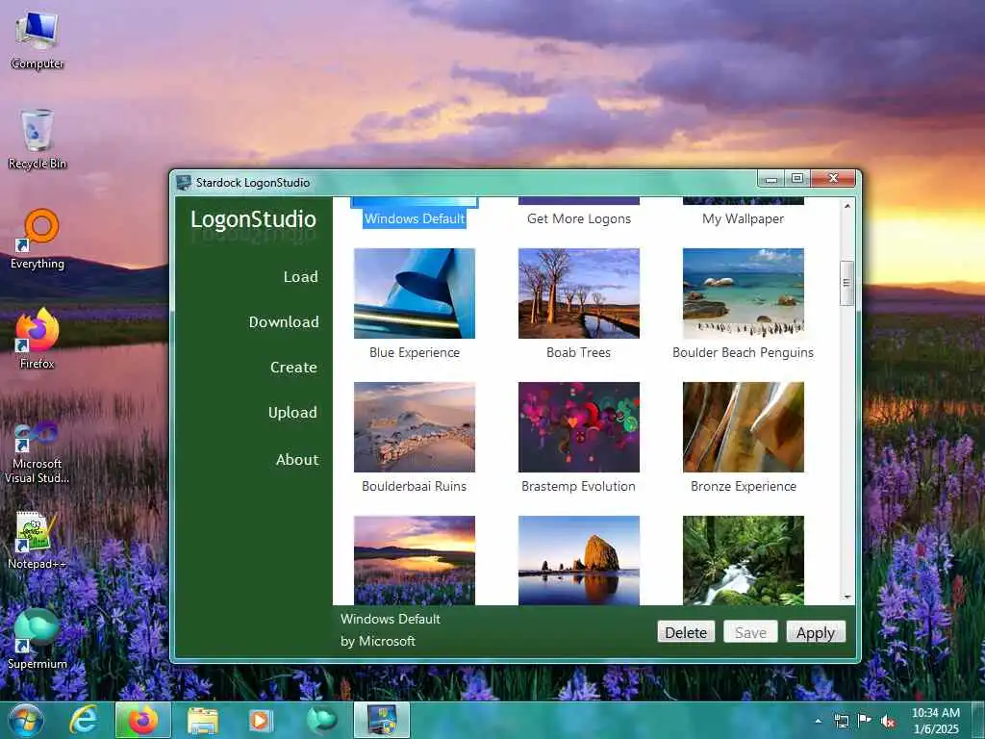
Task: Select the sea rock reflection logon thumbnail
Action: point(578,561)
